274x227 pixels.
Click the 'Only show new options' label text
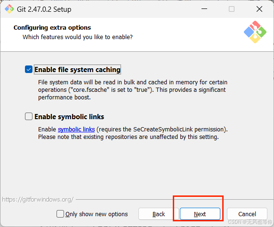point(97,214)
